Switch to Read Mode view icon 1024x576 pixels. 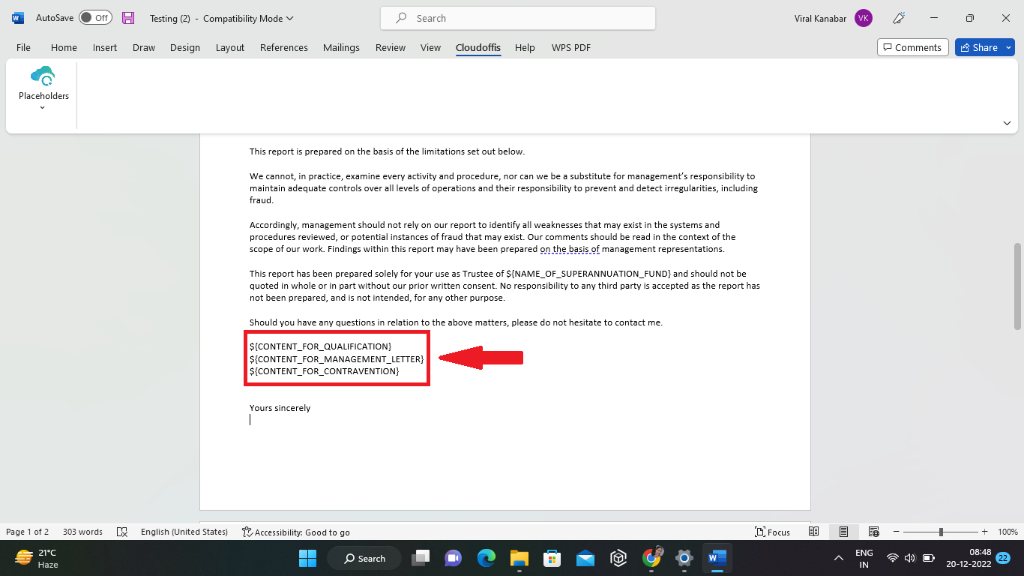click(x=813, y=532)
